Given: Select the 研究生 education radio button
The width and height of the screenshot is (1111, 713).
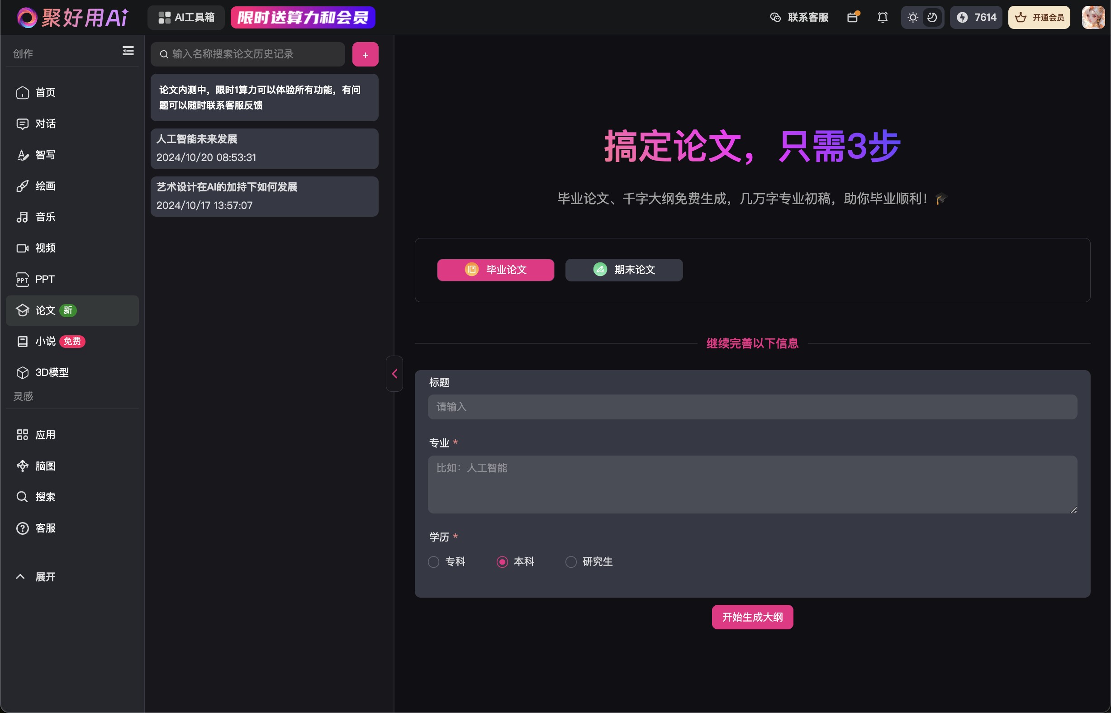Looking at the screenshot, I should point(571,561).
